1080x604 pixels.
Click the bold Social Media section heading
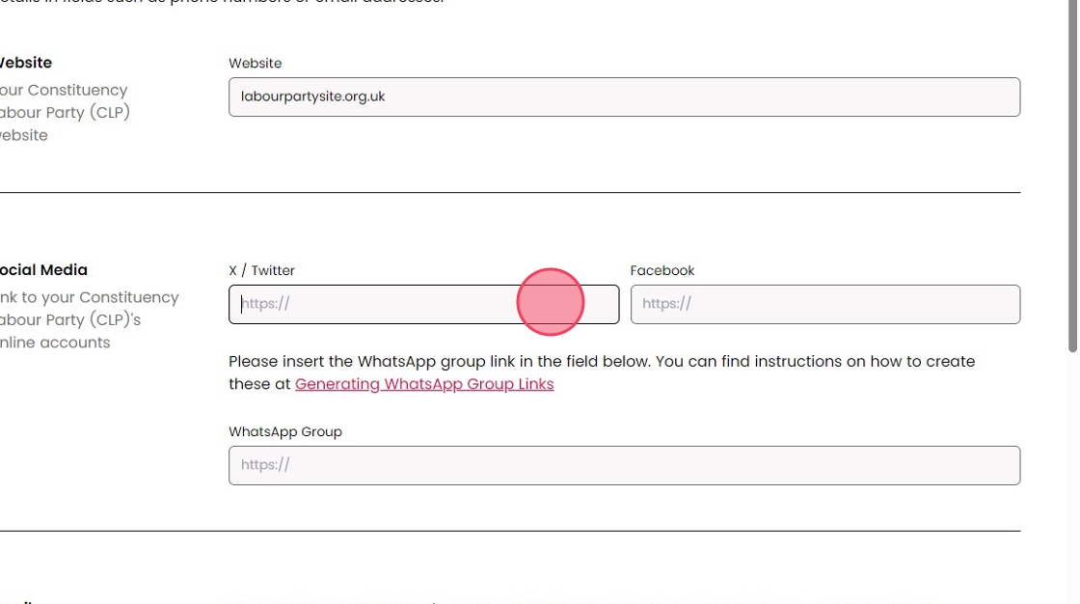tap(44, 270)
